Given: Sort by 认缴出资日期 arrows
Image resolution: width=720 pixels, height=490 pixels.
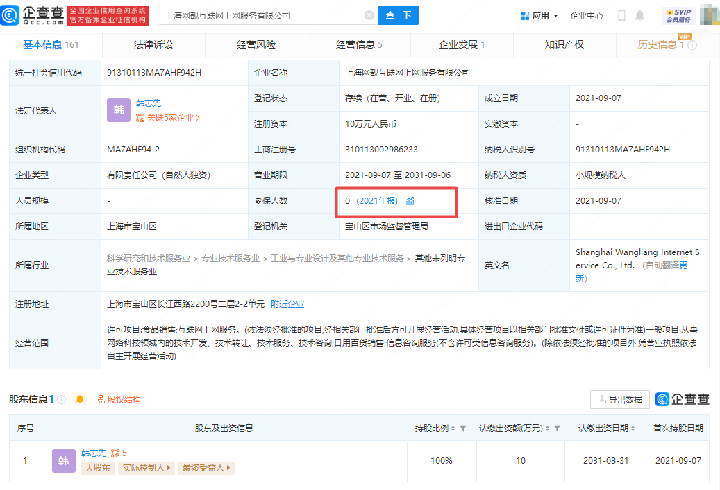Looking at the screenshot, I should [633, 428].
